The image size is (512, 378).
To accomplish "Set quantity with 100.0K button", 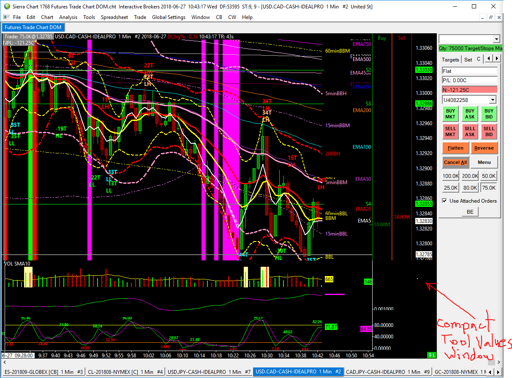I will point(451,176).
